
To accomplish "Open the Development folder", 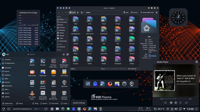I will click(x=76, y=31).
